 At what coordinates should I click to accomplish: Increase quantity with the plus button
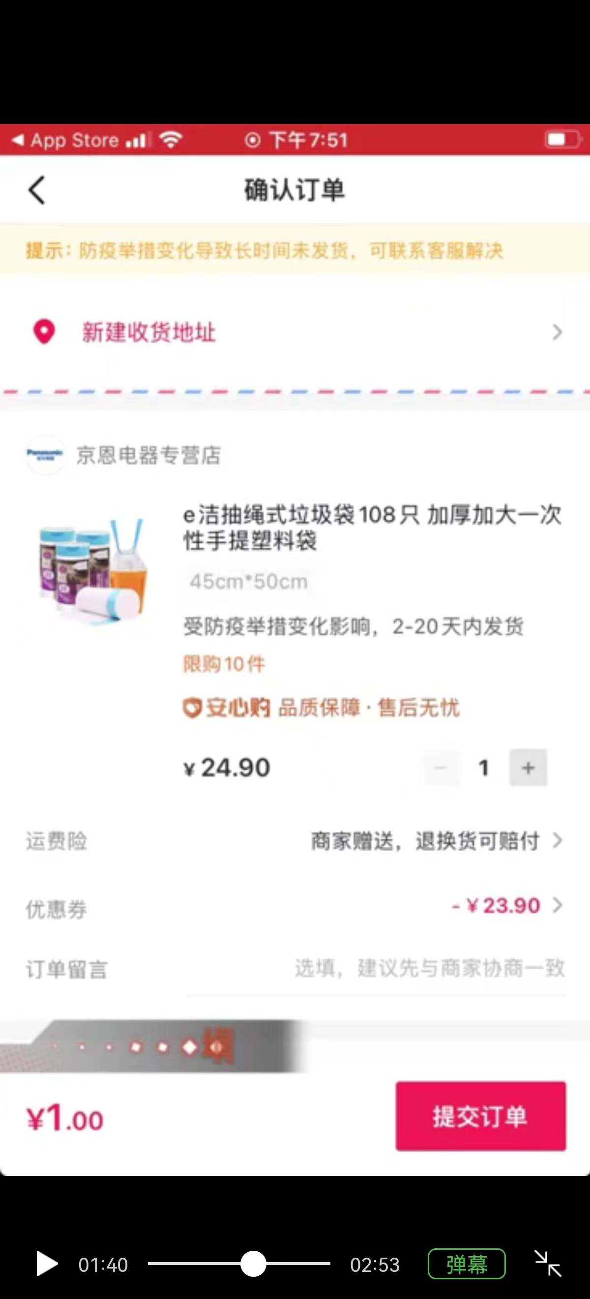(x=528, y=768)
